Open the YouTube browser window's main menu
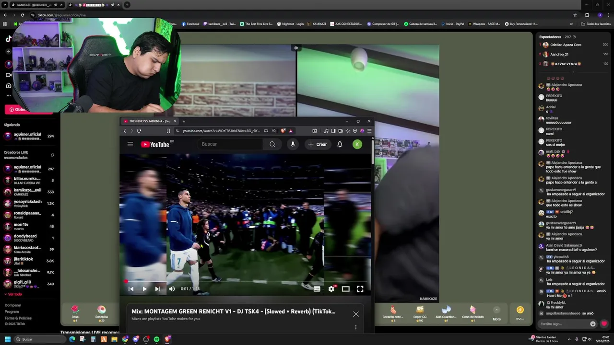Viewport: 614px width, 345px height. tap(369, 131)
